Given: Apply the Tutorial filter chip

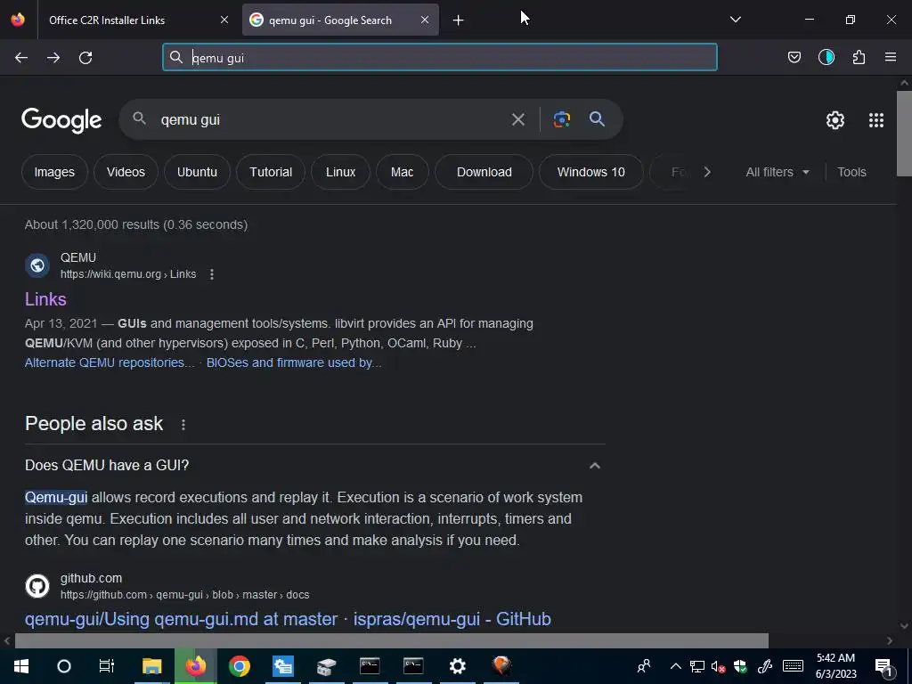Looking at the screenshot, I should (x=271, y=172).
